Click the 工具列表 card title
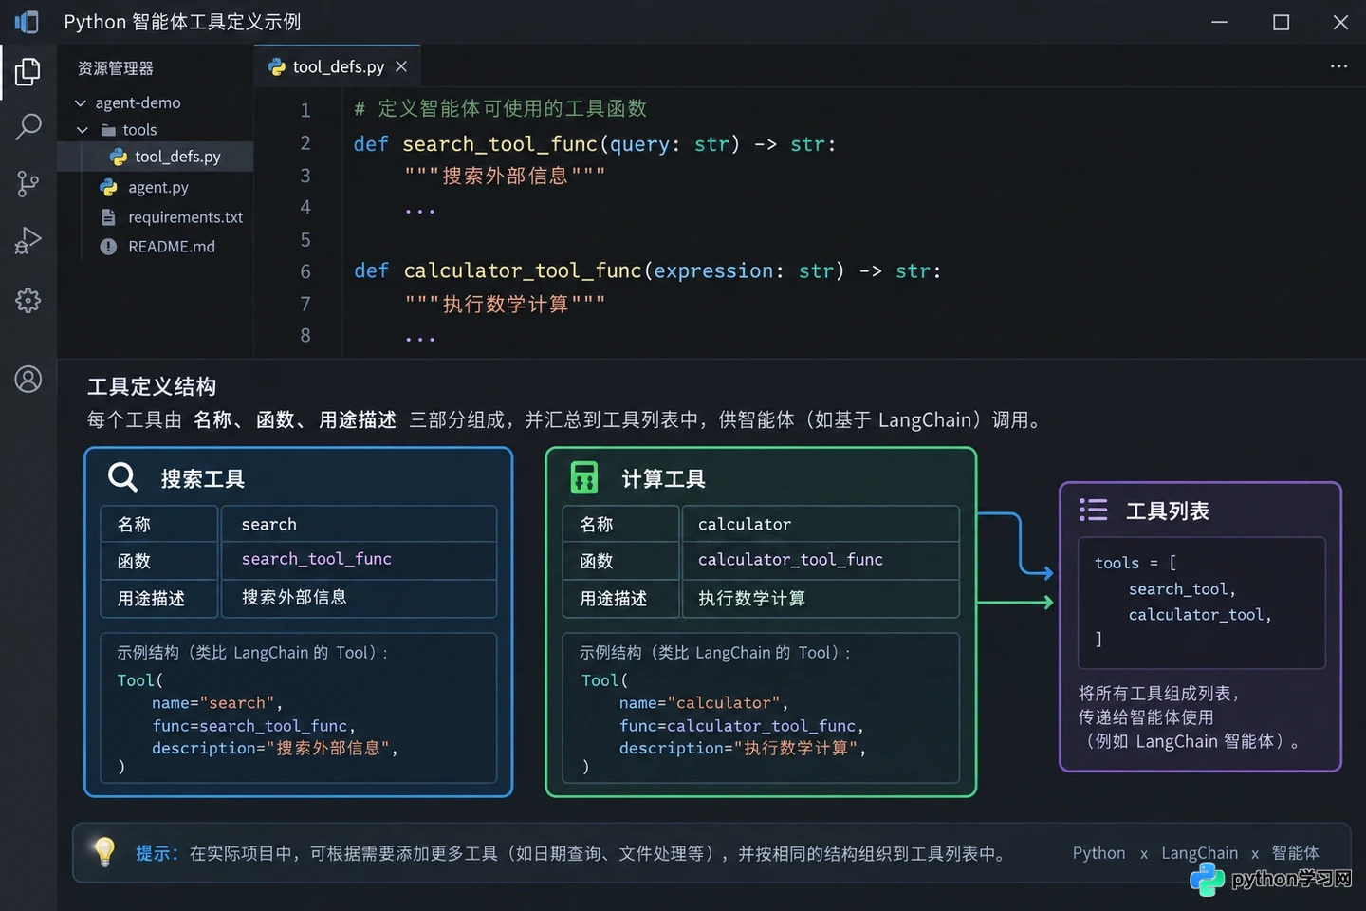1366x911 pixels. pos(1167,511)
